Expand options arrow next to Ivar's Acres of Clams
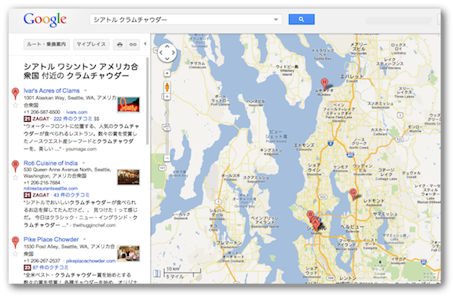The width and height of the screenshot is (454, 297). click(85, 90)
